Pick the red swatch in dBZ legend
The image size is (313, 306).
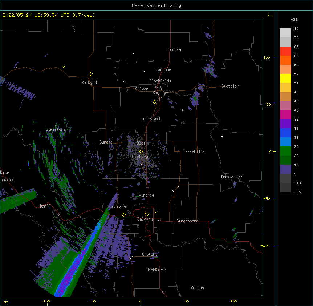[x=285, y=51]
